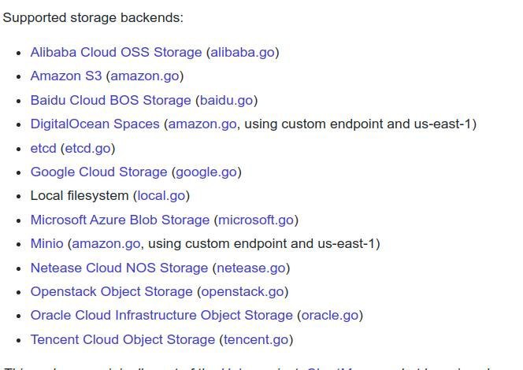Follow the Amazon S3 link

[66, 76]
